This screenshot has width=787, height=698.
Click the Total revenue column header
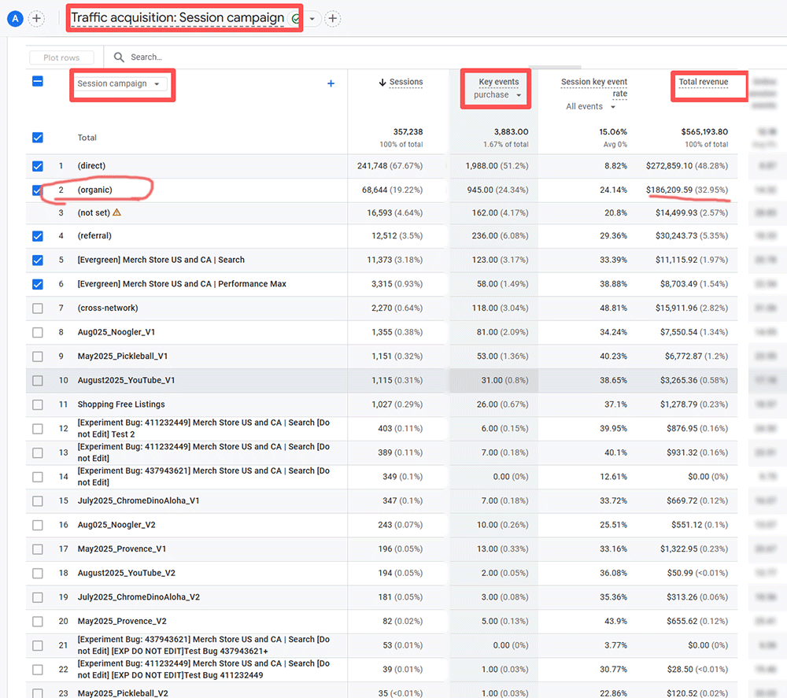click(x=703, y=82)
